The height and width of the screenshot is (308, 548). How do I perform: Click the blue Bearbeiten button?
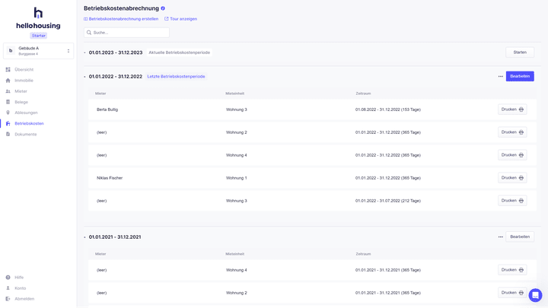point(520,77)
